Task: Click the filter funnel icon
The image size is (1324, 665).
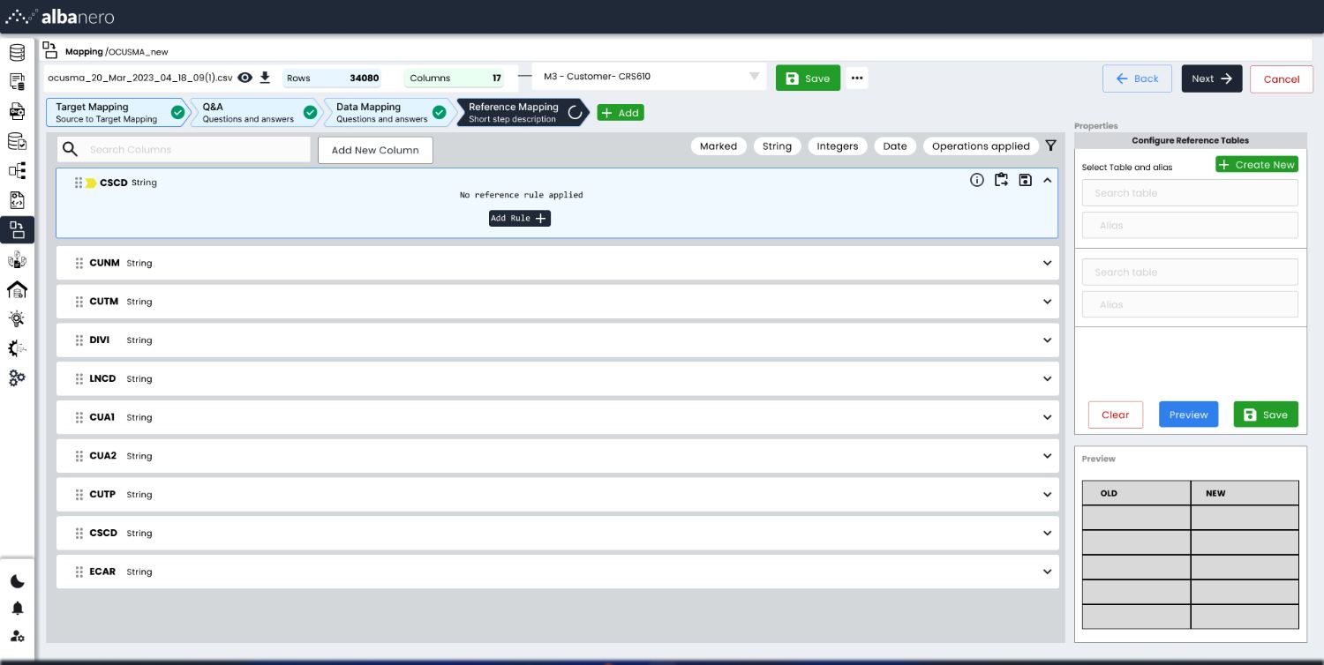Action: pyautogui.click(x=1050, y=146)
